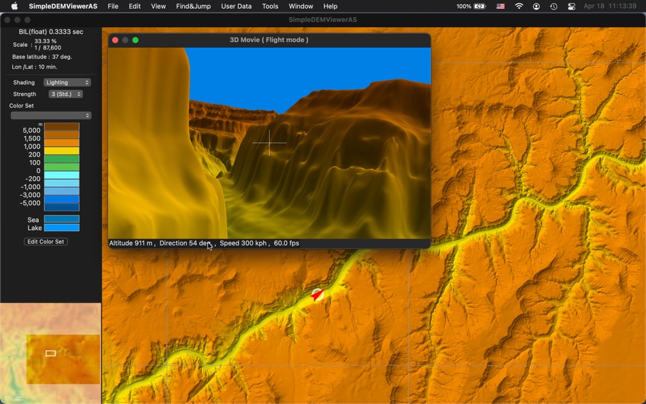Screen dimensions: 646x404
Task: Click the Scale 33.33 % value
Action: tap(46, 41)
